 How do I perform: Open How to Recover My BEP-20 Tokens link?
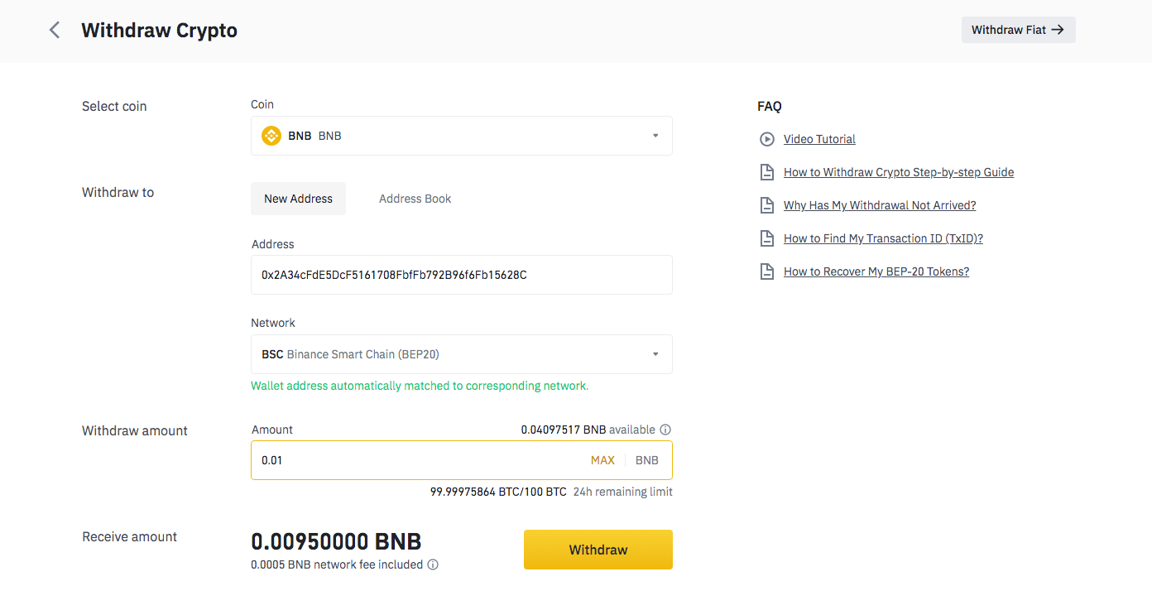click(x=876, y=271)
